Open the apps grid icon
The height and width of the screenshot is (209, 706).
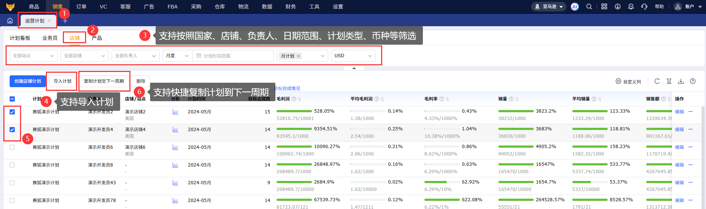pos(604,7)
